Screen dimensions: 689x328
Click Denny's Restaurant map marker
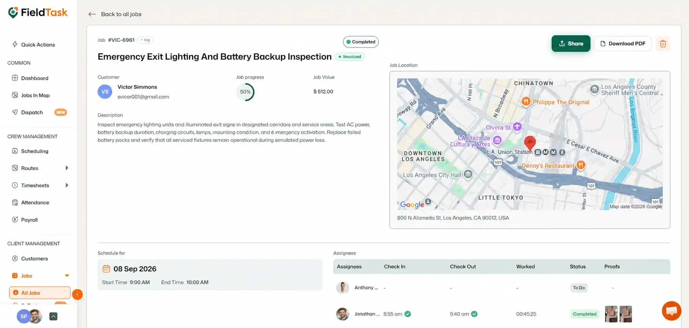coord(580,165)
